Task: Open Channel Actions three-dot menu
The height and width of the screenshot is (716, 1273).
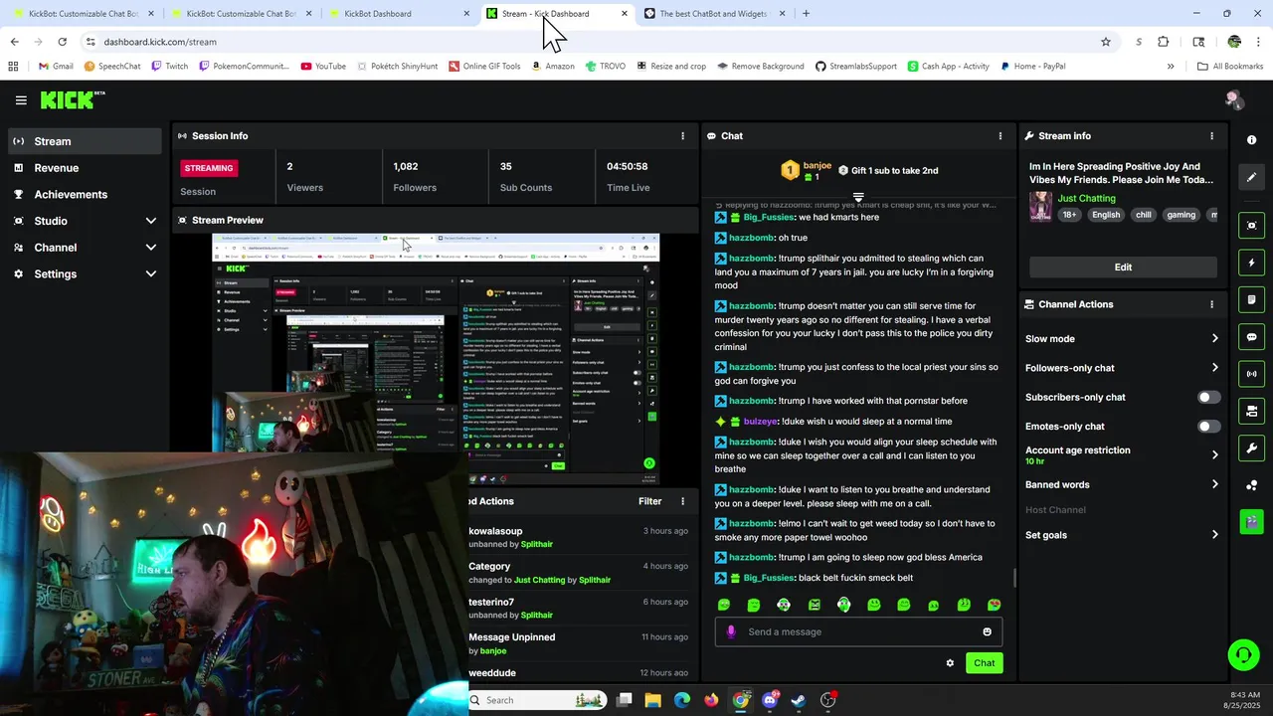Action: pyautogui.click(x=1211, y=304)
